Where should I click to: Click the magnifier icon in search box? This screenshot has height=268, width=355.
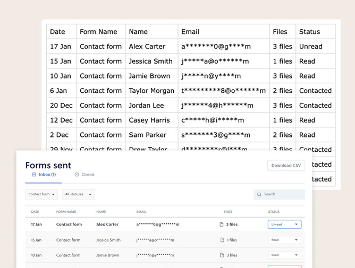tap(259, 195)
